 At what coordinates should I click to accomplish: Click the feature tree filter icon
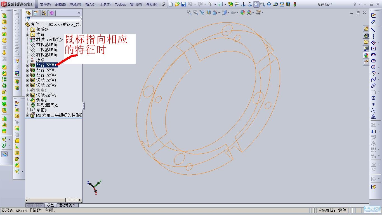(x=29, y=19)
